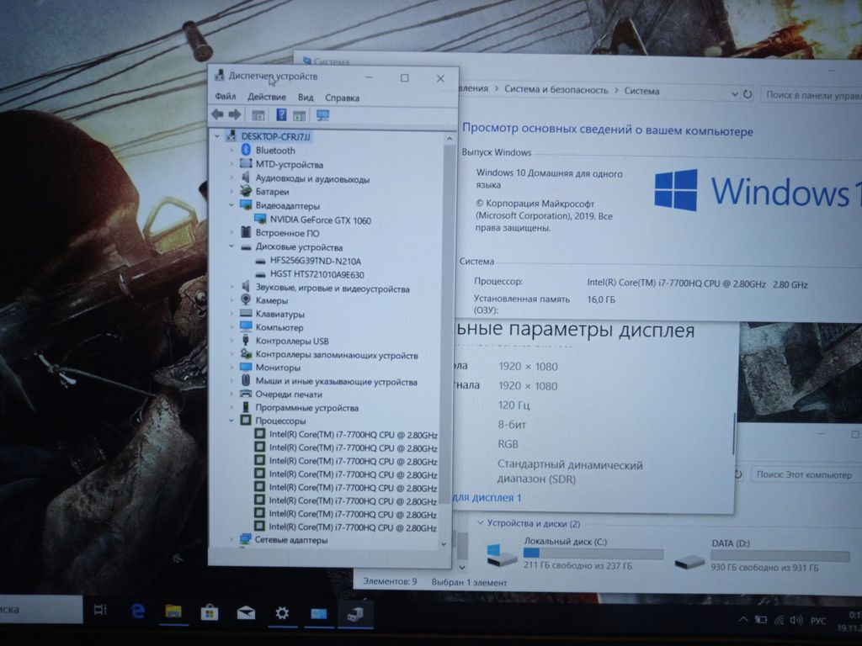Expand the Сетевые адаптеры node

232,540
